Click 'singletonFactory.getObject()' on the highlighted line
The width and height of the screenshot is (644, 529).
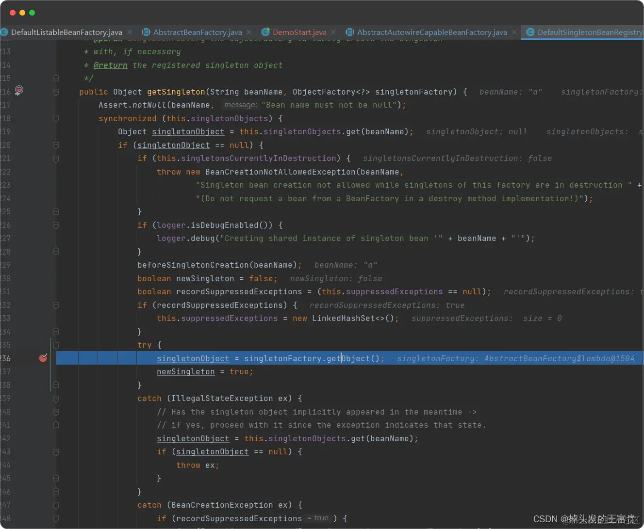click(x=312, y=358)
